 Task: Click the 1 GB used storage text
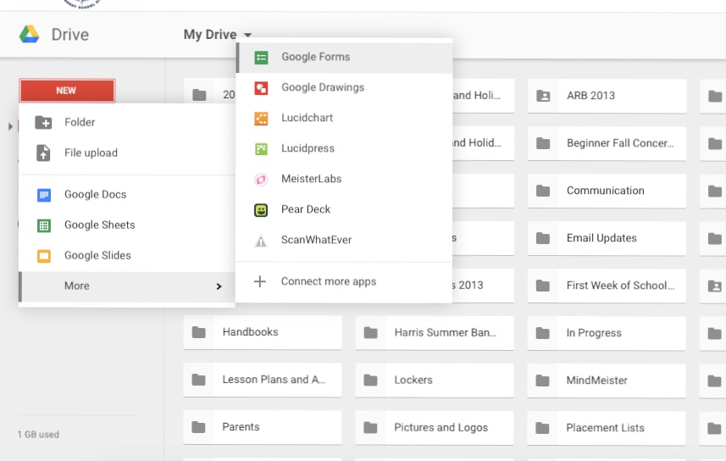(x=38, y=435)
